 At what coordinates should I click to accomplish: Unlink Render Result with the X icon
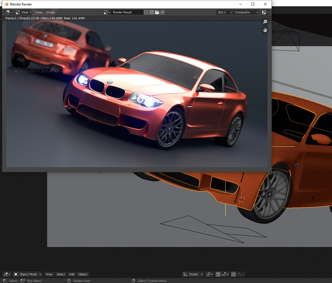(162, 12)
